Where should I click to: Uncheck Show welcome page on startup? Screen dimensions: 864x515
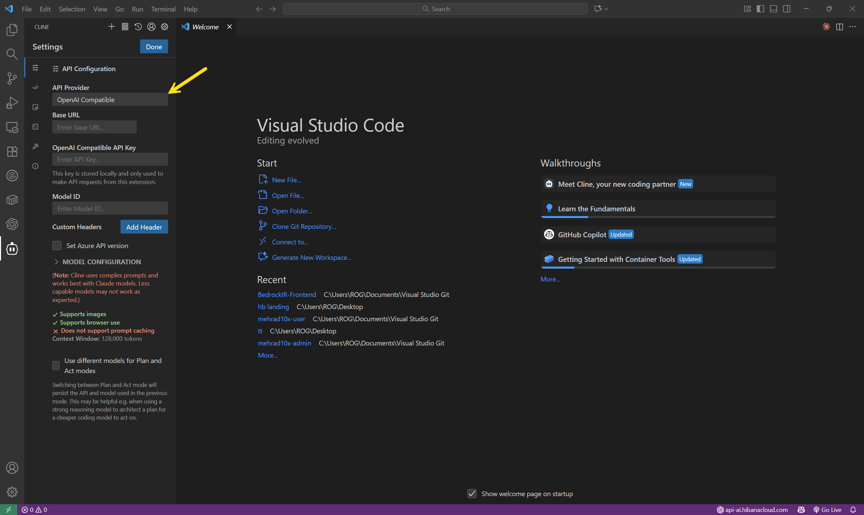pyautogui.click(x=472, y=493)
